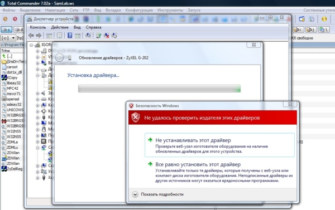Screen dimensions: 335x210
Task: Close the driver update wizard window
Action: coord(253,45)
